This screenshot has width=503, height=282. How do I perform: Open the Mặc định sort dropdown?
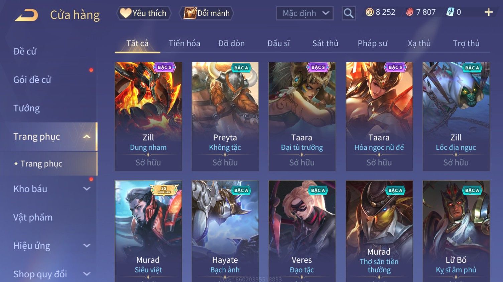[x=304, y=13]
